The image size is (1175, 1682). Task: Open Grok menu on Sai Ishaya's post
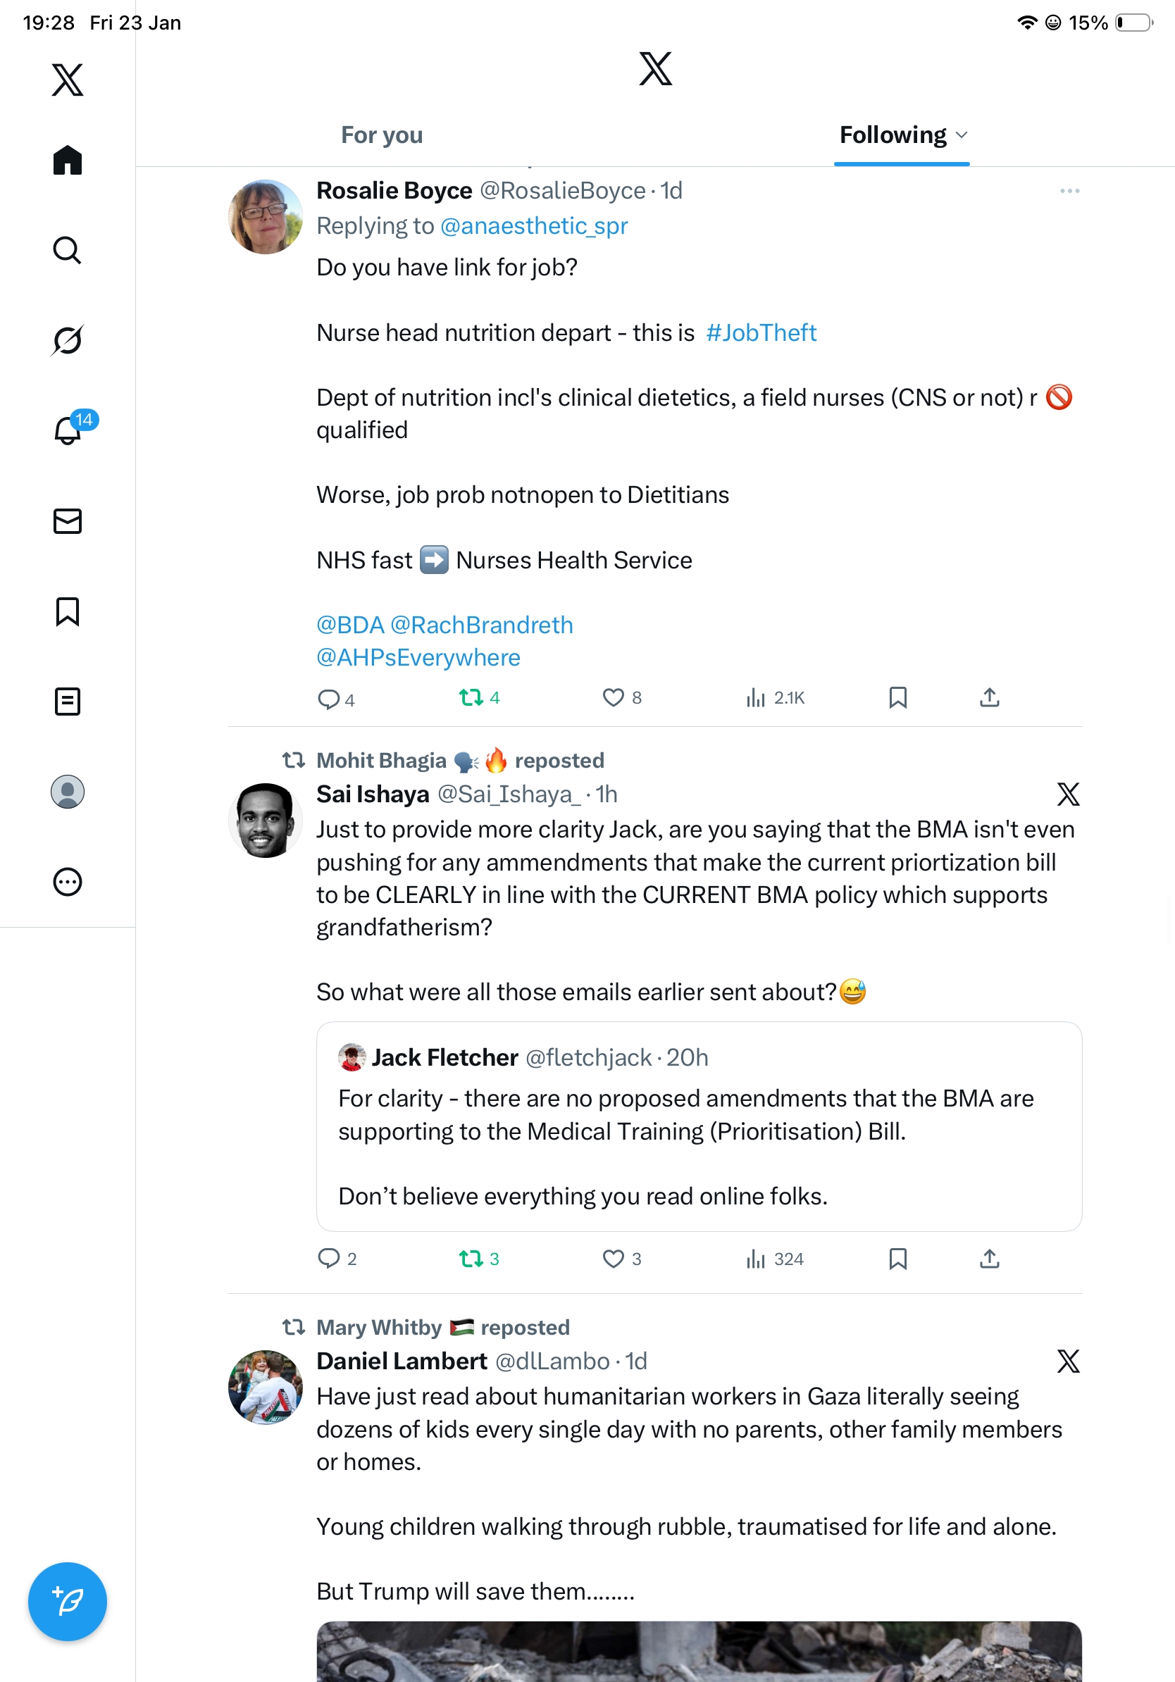coord(1068,794)
